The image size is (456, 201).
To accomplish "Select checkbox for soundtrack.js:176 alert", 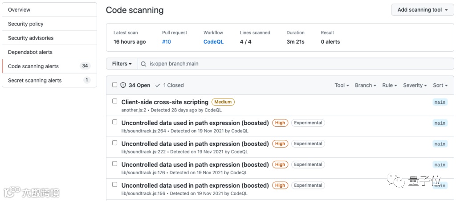I will 115,164.
